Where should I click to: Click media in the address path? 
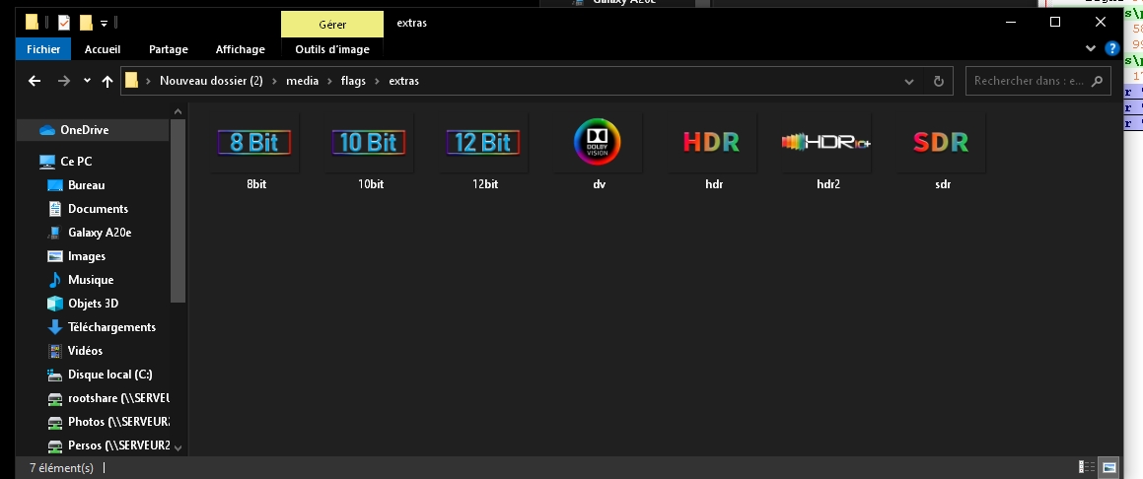click(x=302, y=81)
